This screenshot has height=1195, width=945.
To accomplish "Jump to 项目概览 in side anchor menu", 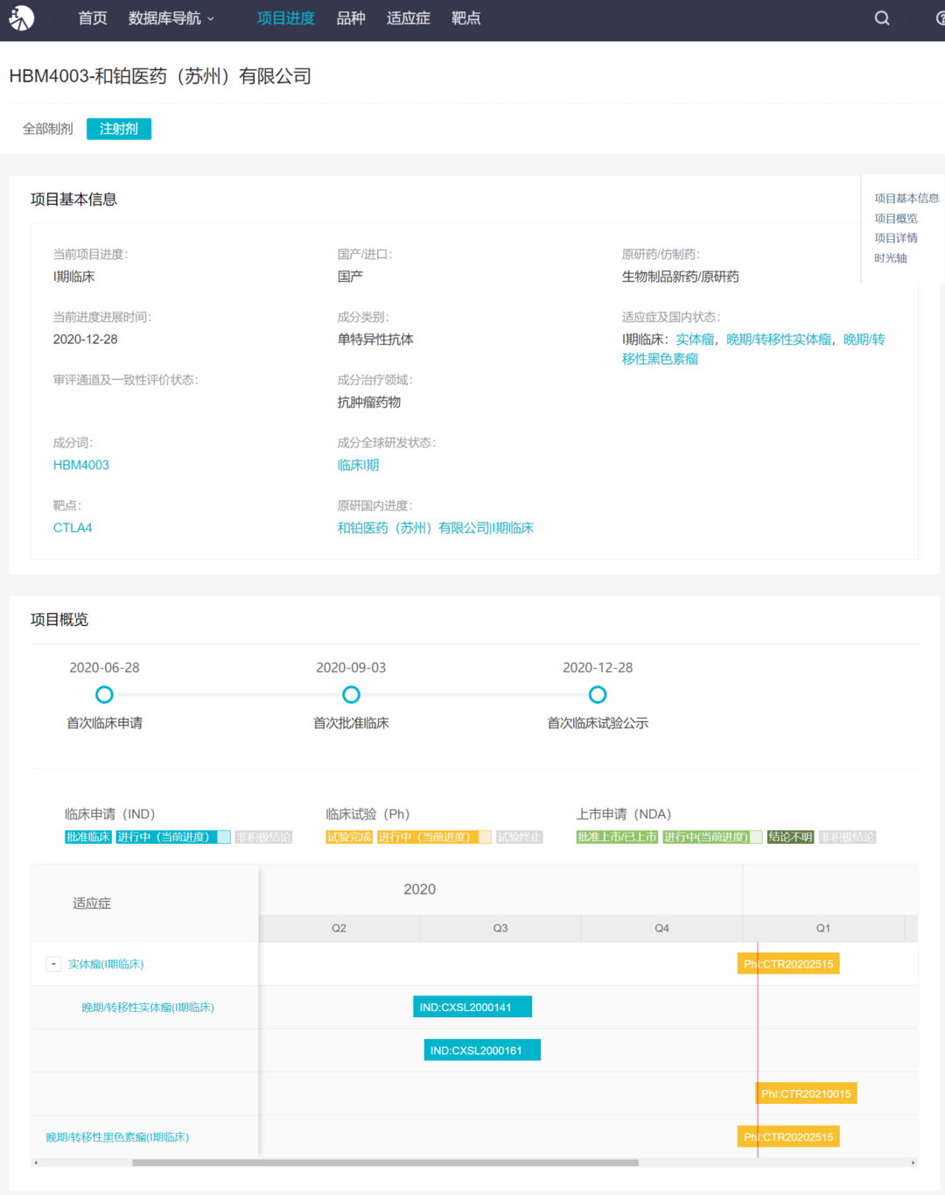I will tap(896, 219).
